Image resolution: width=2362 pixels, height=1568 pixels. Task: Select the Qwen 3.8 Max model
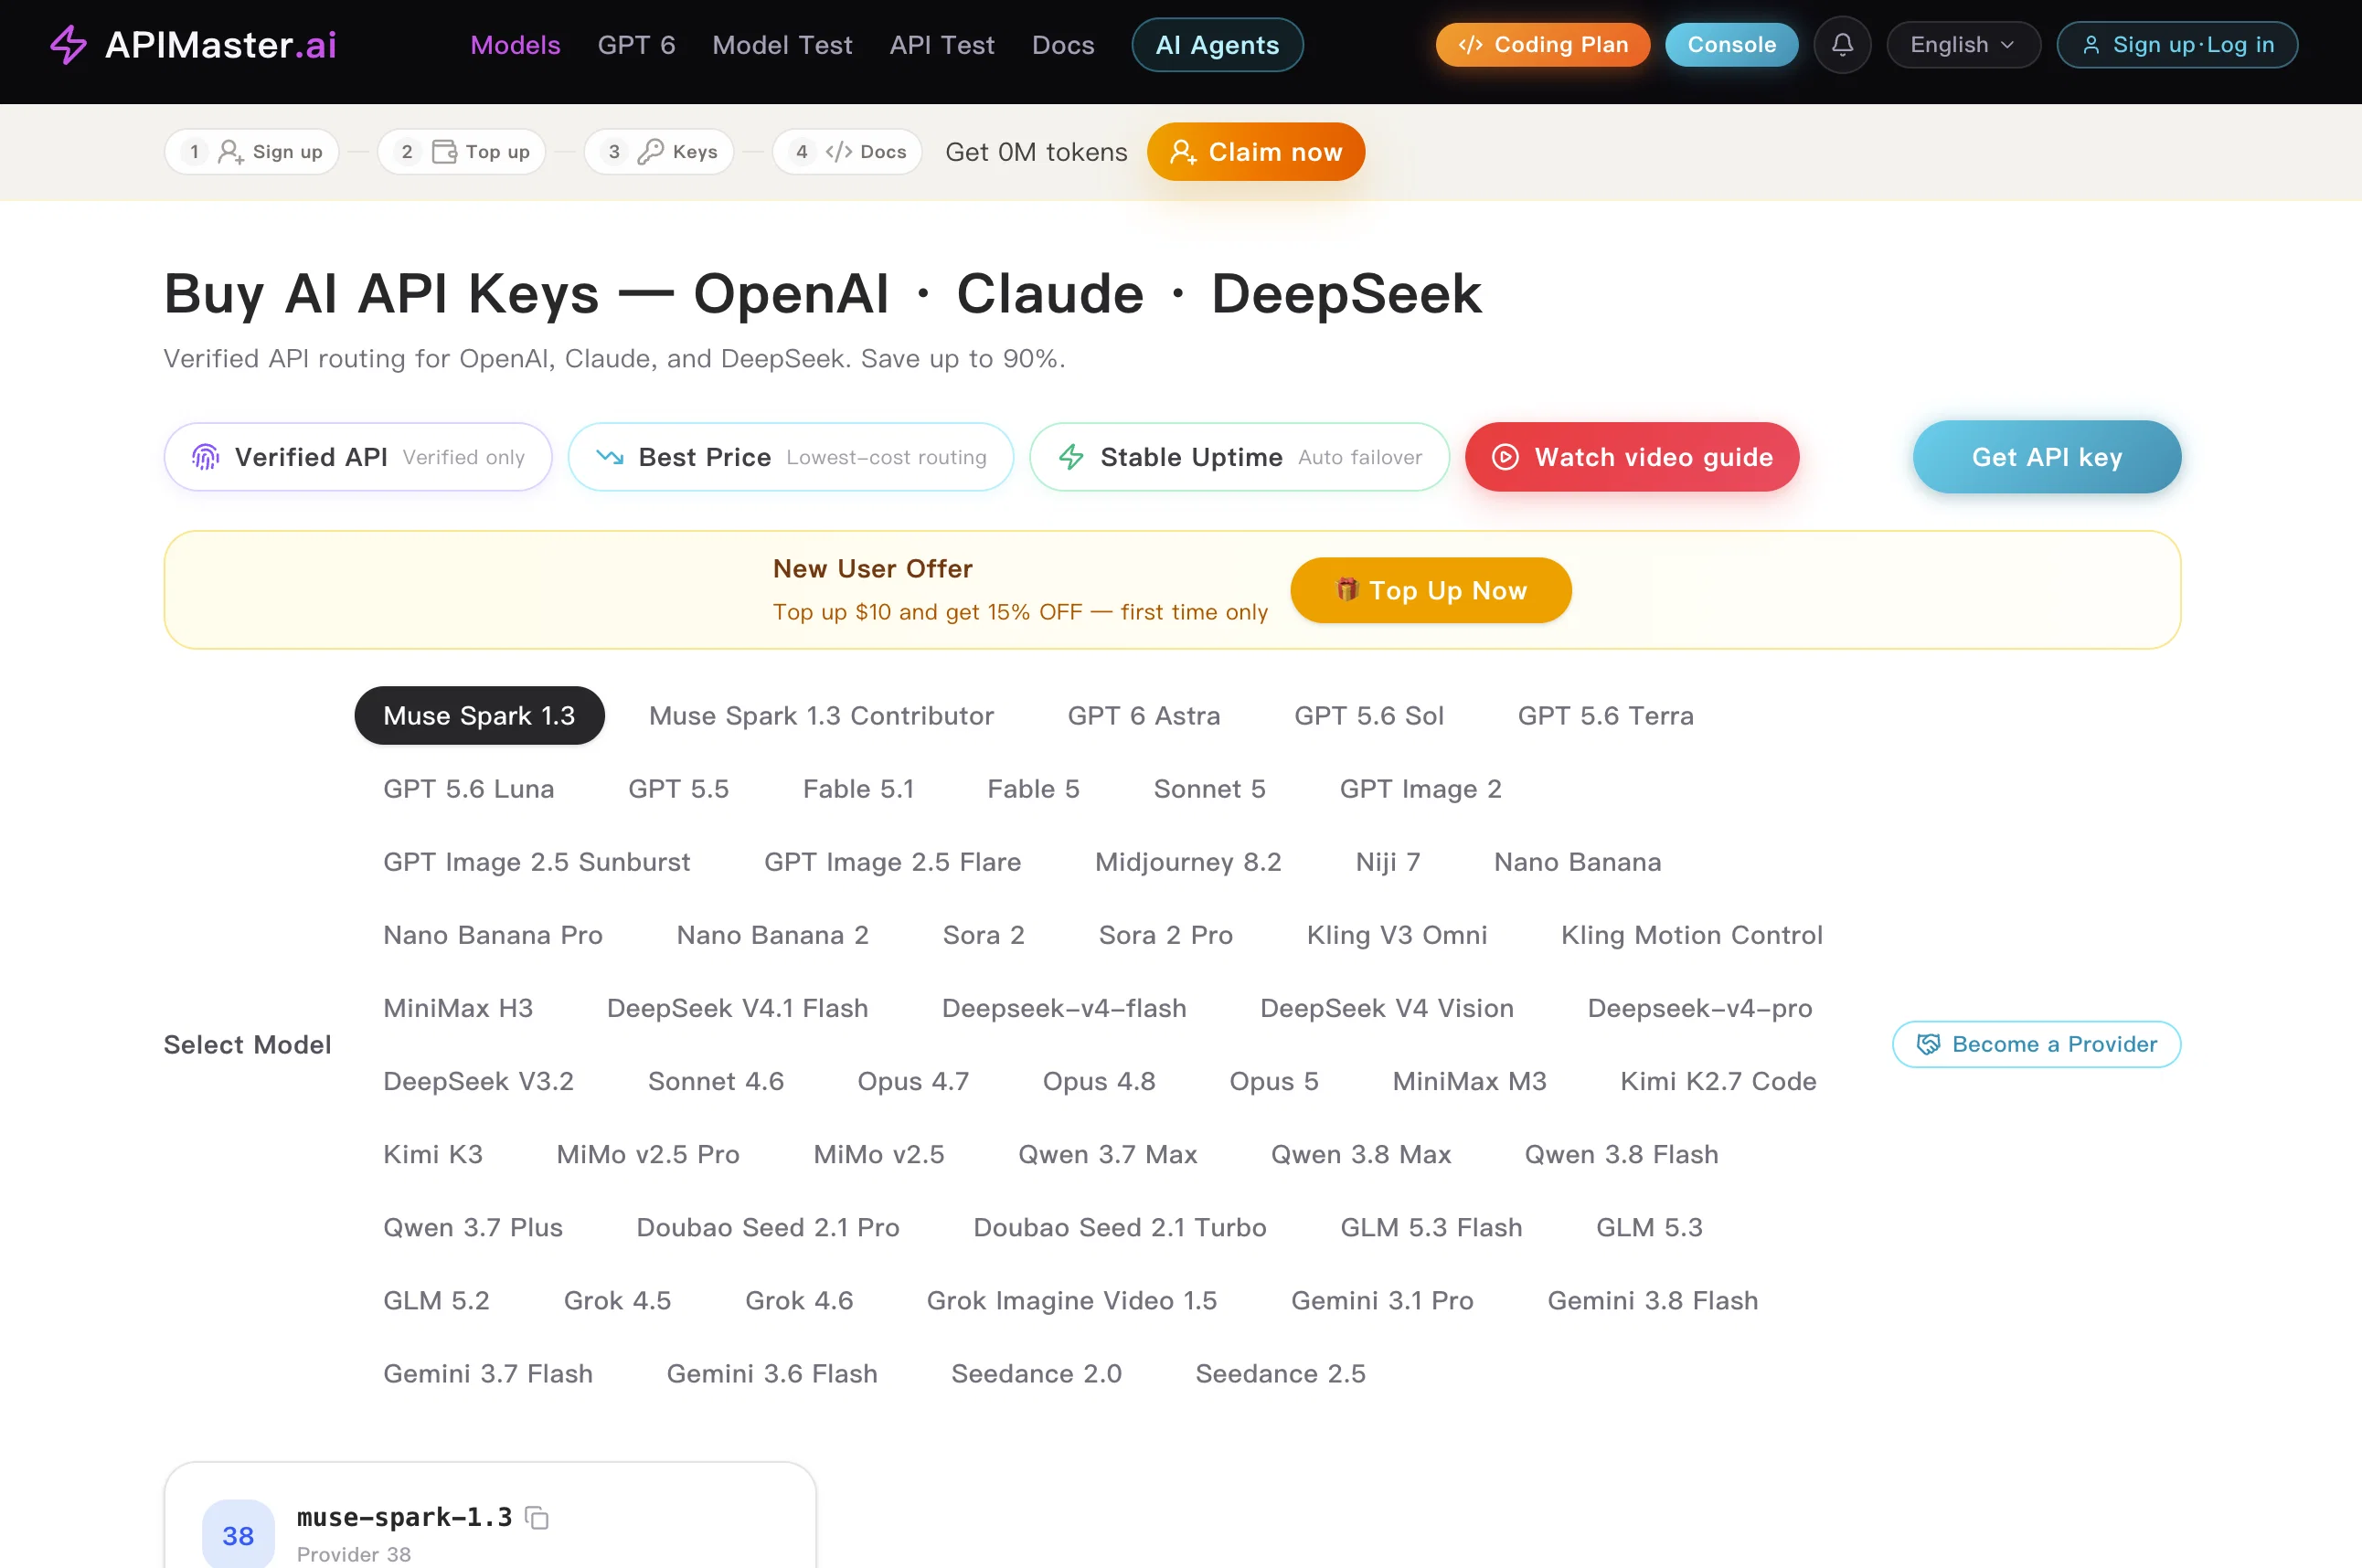(x=1360, y=1154)
